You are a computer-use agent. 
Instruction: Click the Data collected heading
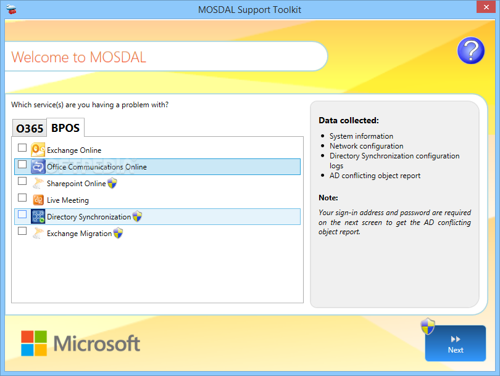pyautogui.click(x=349, y=120)
